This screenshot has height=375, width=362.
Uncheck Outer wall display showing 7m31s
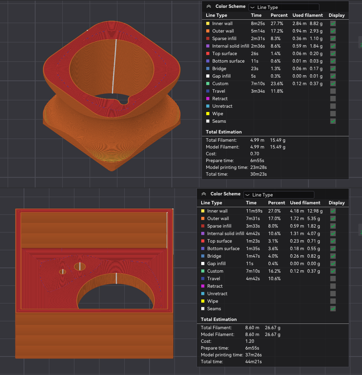333,218
